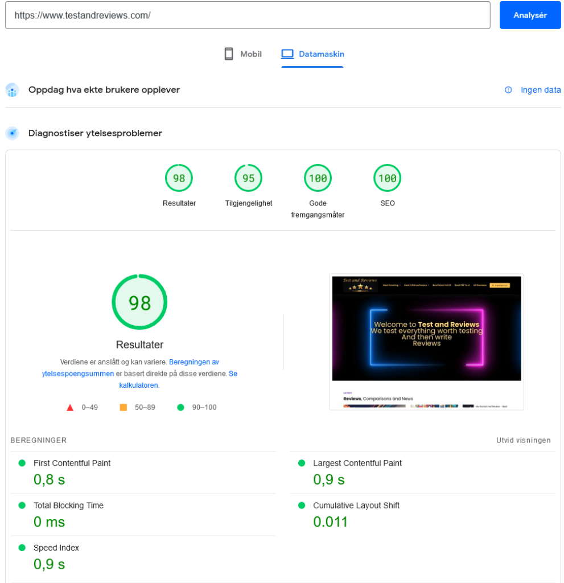Click the Speed Index metric label
This screenshot has height=583, width=564.
point(56,548)
